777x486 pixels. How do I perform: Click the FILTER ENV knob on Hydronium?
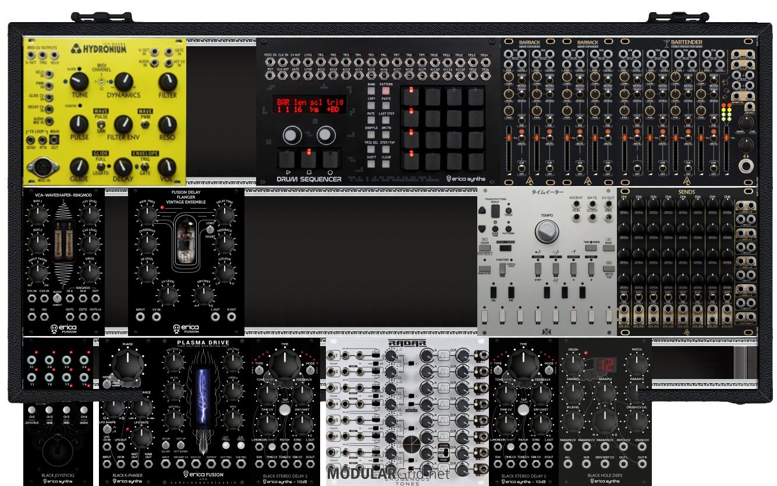(123, 124)
